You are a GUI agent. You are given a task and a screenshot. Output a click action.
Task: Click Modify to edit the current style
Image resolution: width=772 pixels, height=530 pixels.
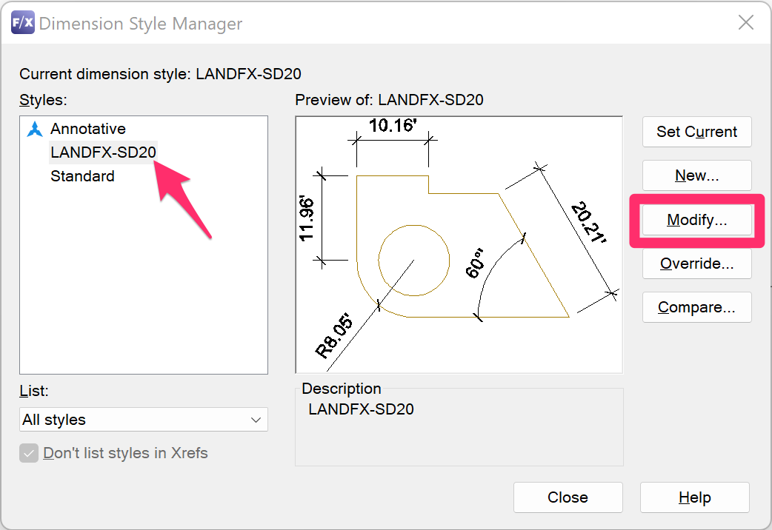696,219
